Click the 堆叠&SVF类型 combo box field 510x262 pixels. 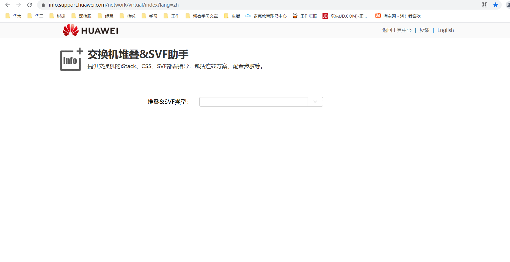click(253, 102)
